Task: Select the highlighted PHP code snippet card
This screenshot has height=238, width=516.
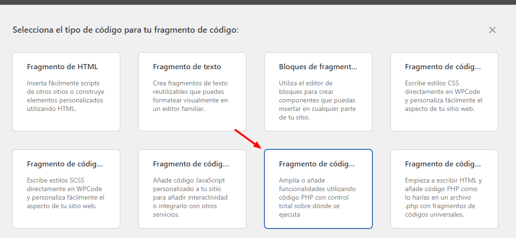Action: click(x=318, y=189)
